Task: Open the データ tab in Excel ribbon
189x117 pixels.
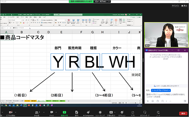Action: [22, 17]
